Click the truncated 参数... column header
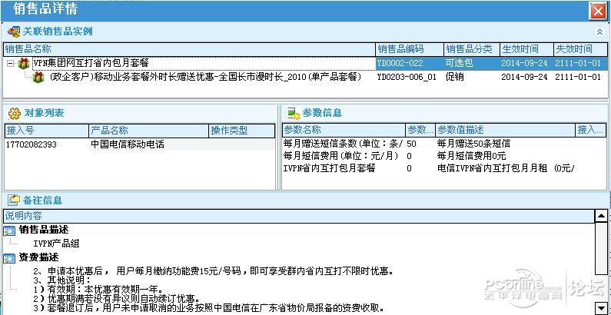Viewport: 611px width, 315px height. [x=420, y=130]
